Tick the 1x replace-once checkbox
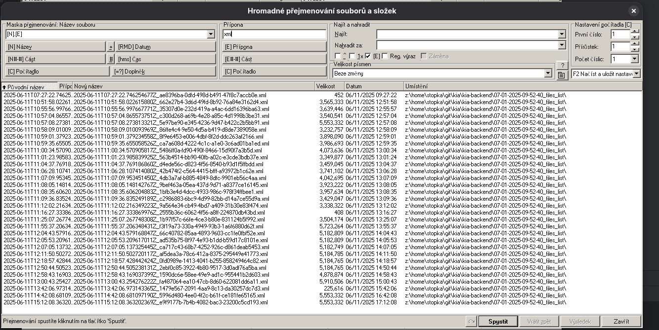Viewport: 659px width, 330px height. pyautogui.click(x=352, y=56)
